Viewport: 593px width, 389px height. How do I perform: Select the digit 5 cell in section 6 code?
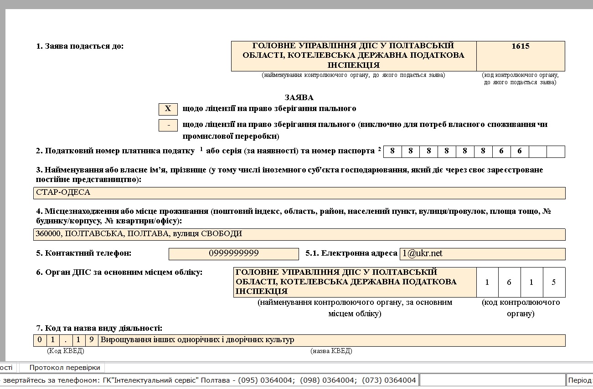tap(554, 282)
